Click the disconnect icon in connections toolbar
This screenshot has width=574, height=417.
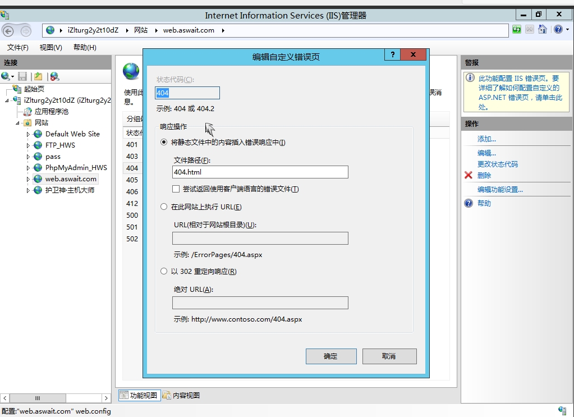[x=54, y=76]
